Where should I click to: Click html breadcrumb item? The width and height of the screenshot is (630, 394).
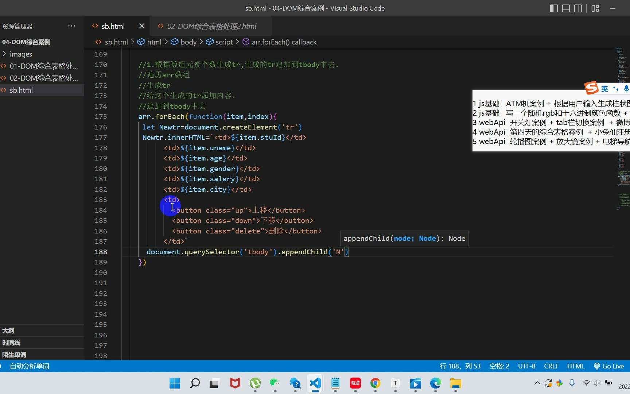(149, 42)
